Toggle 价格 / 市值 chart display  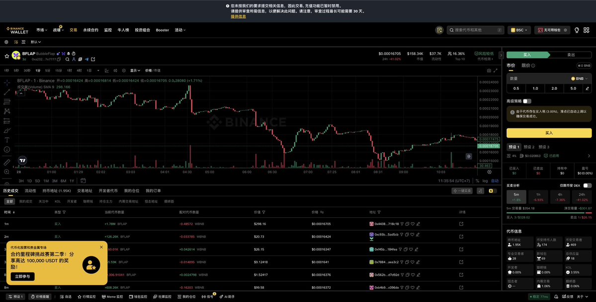(153, 70)
